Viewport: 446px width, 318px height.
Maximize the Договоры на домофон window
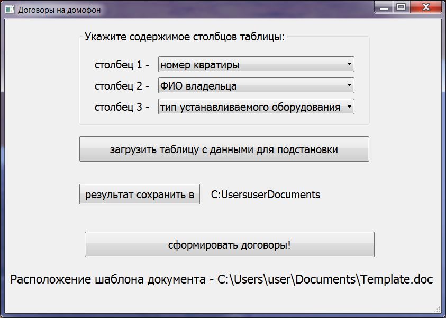pyautogui.click(x=401, y=7)
